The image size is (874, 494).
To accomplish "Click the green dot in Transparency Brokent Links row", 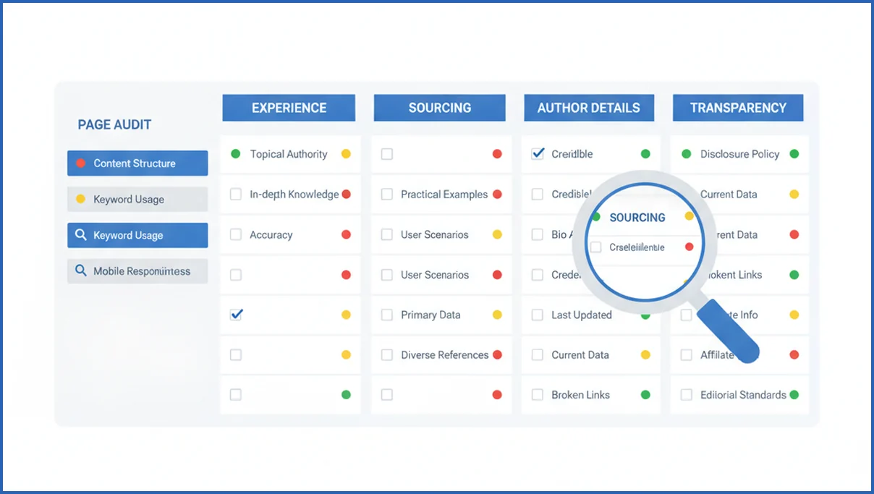I will click(794, 275).
